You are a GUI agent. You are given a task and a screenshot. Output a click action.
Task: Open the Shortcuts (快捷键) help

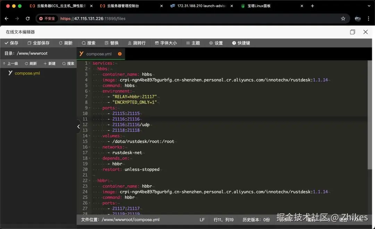tap(241, 43)
